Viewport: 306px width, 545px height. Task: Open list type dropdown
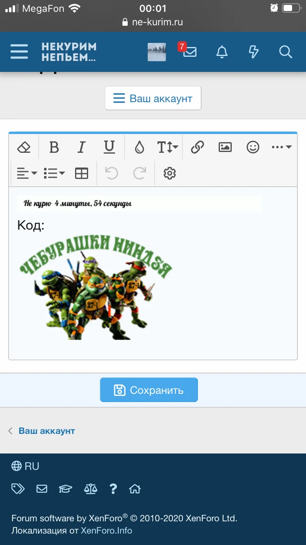pos(54,173)
